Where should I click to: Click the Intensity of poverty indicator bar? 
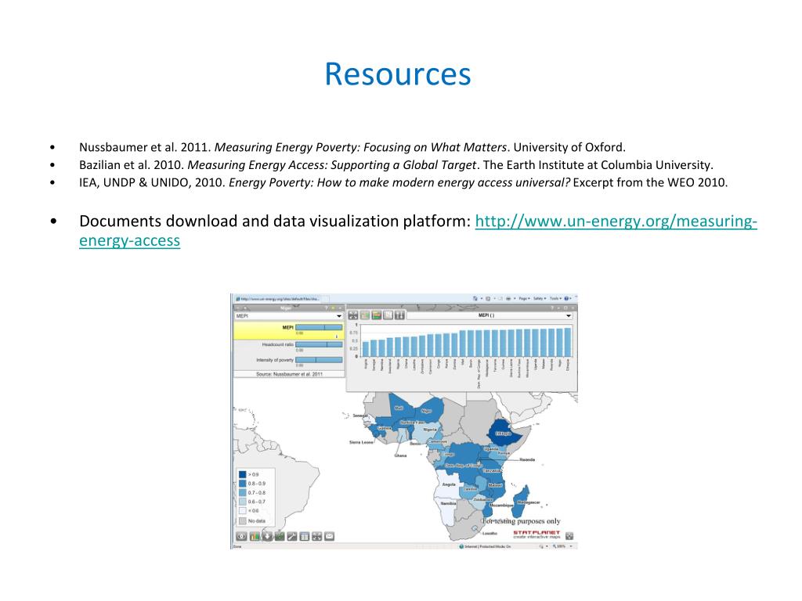click(x=319, y=360)
